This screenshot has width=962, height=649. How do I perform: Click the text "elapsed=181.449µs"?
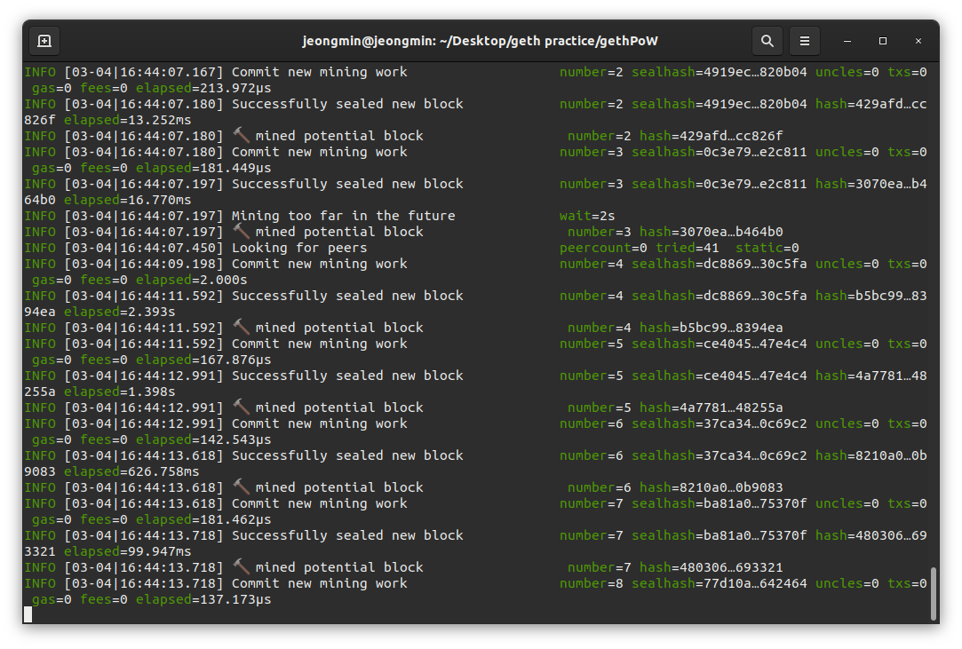tap(203, 168)
